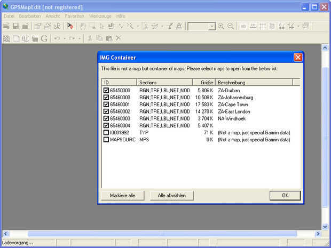Toggle the grid lines toolbar icon
This screenshot has width=331, height=248.
(x=263, y=26)
